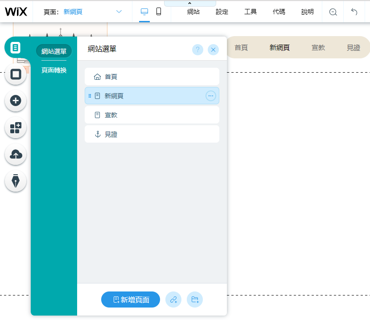Open the Media upload cloud icon

[16, 154]
